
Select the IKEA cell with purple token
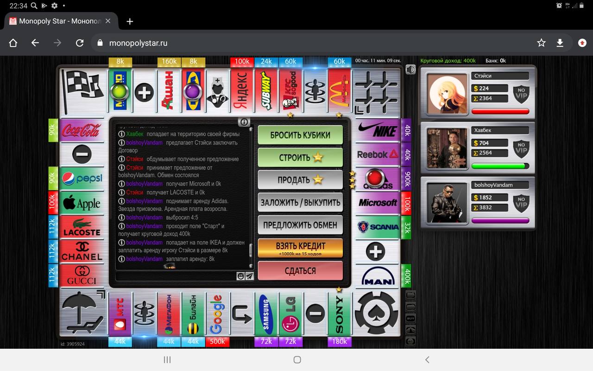coord(193,90)
